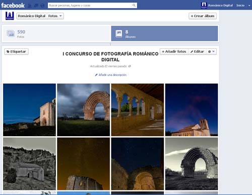Open photo of apse under orange night sky
The height and width of the screenshot is (195, 252).
pos(83,164)
